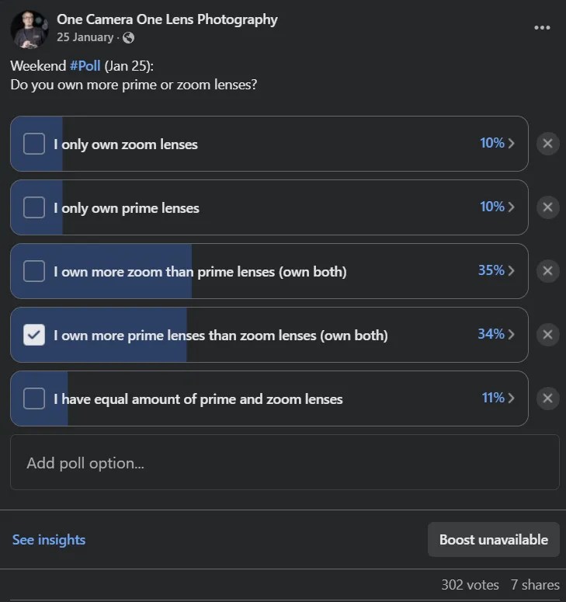This screenshot has width=566, height=602.
Task: Click the public audience globe icon
Action: [128, 37]
